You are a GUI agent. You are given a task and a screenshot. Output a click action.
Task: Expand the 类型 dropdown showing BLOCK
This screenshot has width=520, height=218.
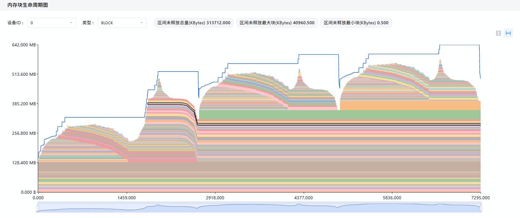click(122, 23)
